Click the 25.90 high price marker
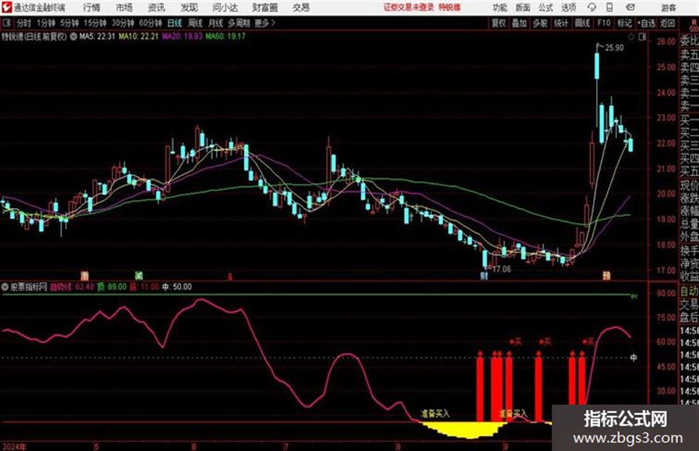This screenshot has height=451, width=699. click(614, 48)
